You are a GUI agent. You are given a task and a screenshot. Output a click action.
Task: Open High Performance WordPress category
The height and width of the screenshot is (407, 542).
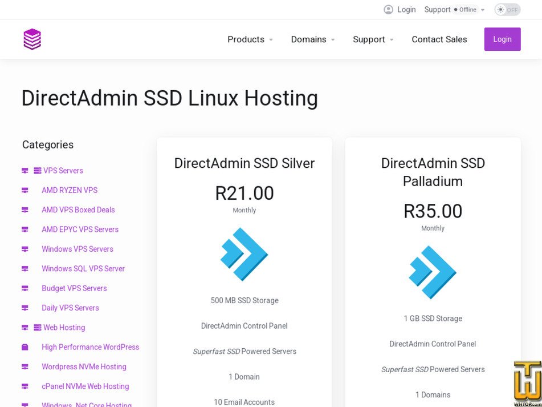(91, 347)
